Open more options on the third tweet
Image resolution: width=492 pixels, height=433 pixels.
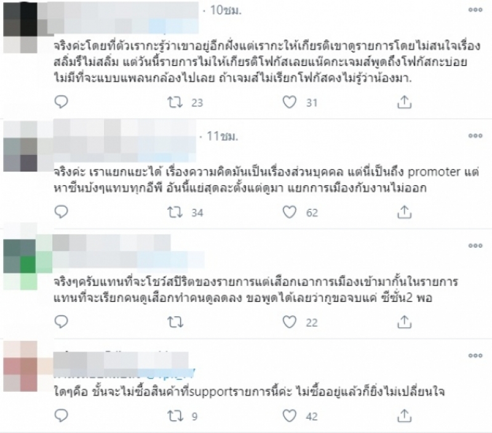tap(475, 245)
